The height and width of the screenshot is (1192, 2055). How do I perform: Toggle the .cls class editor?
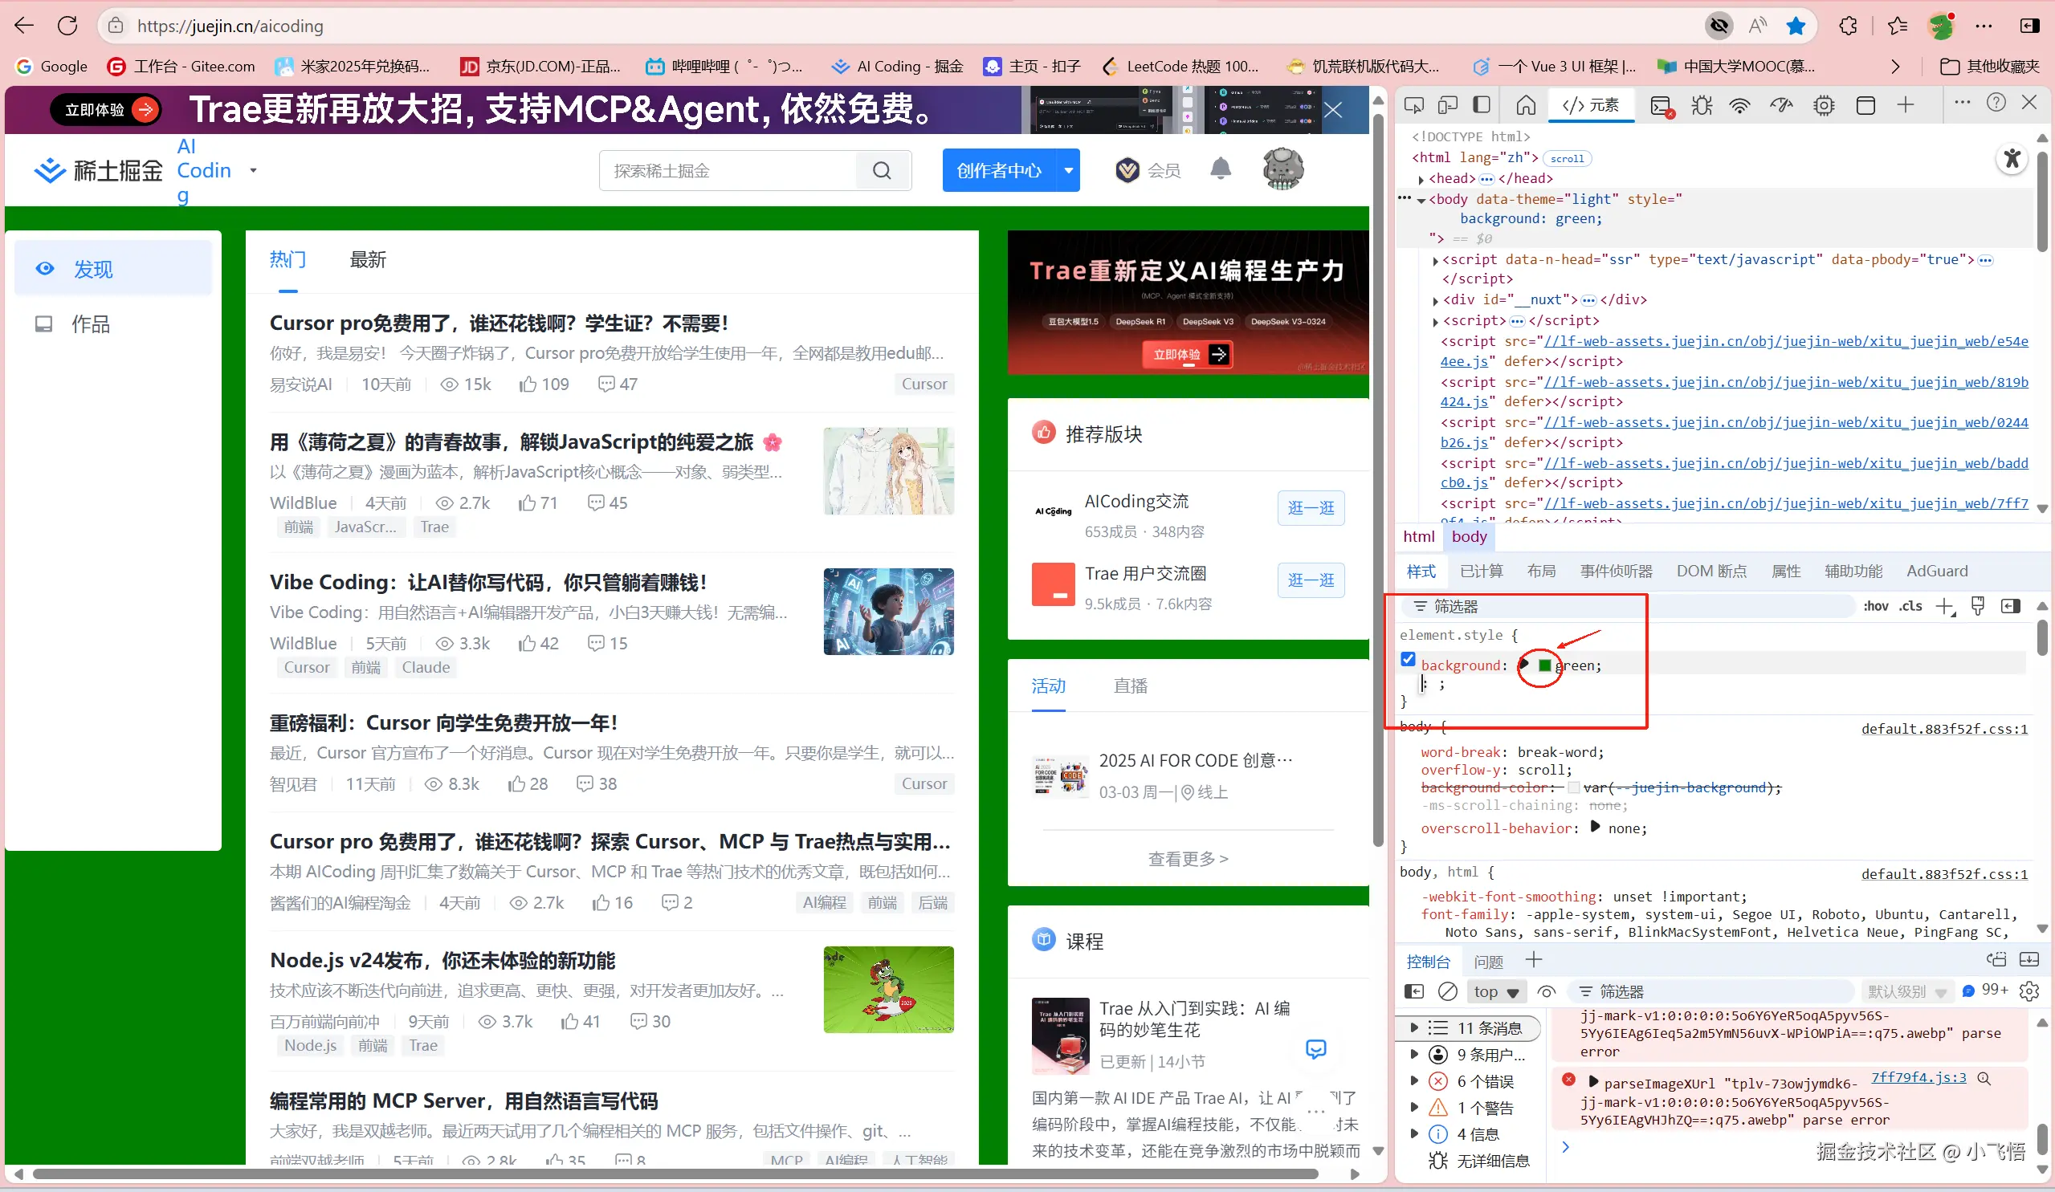pyautogui.click(x=1910, y=606)
